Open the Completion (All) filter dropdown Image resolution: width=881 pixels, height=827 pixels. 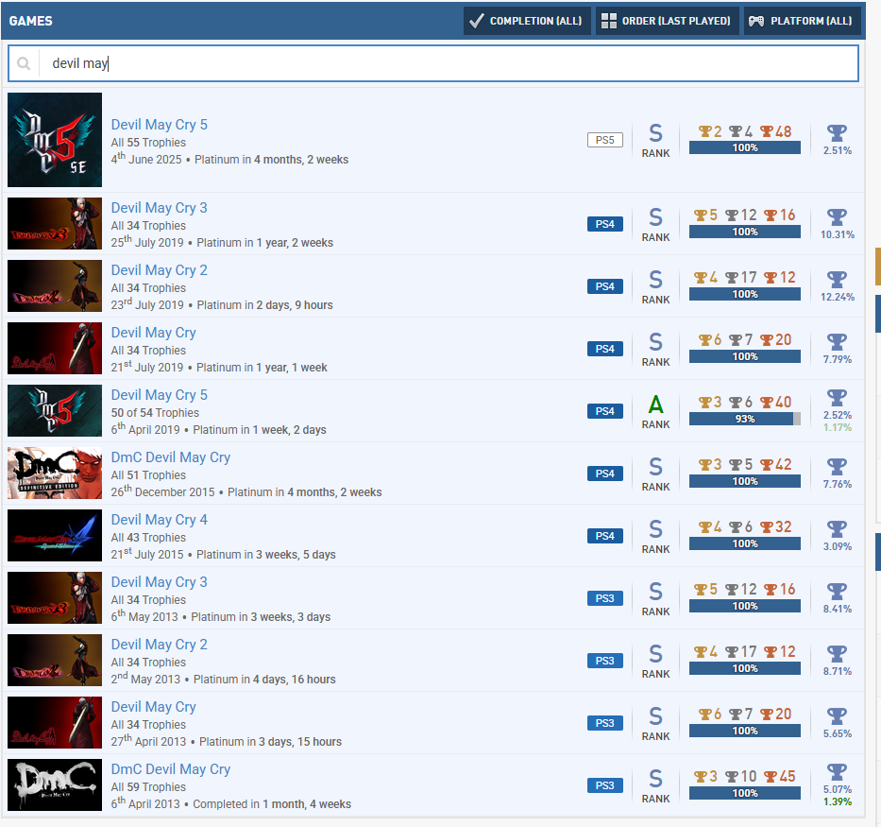click(x=527, y=21)
